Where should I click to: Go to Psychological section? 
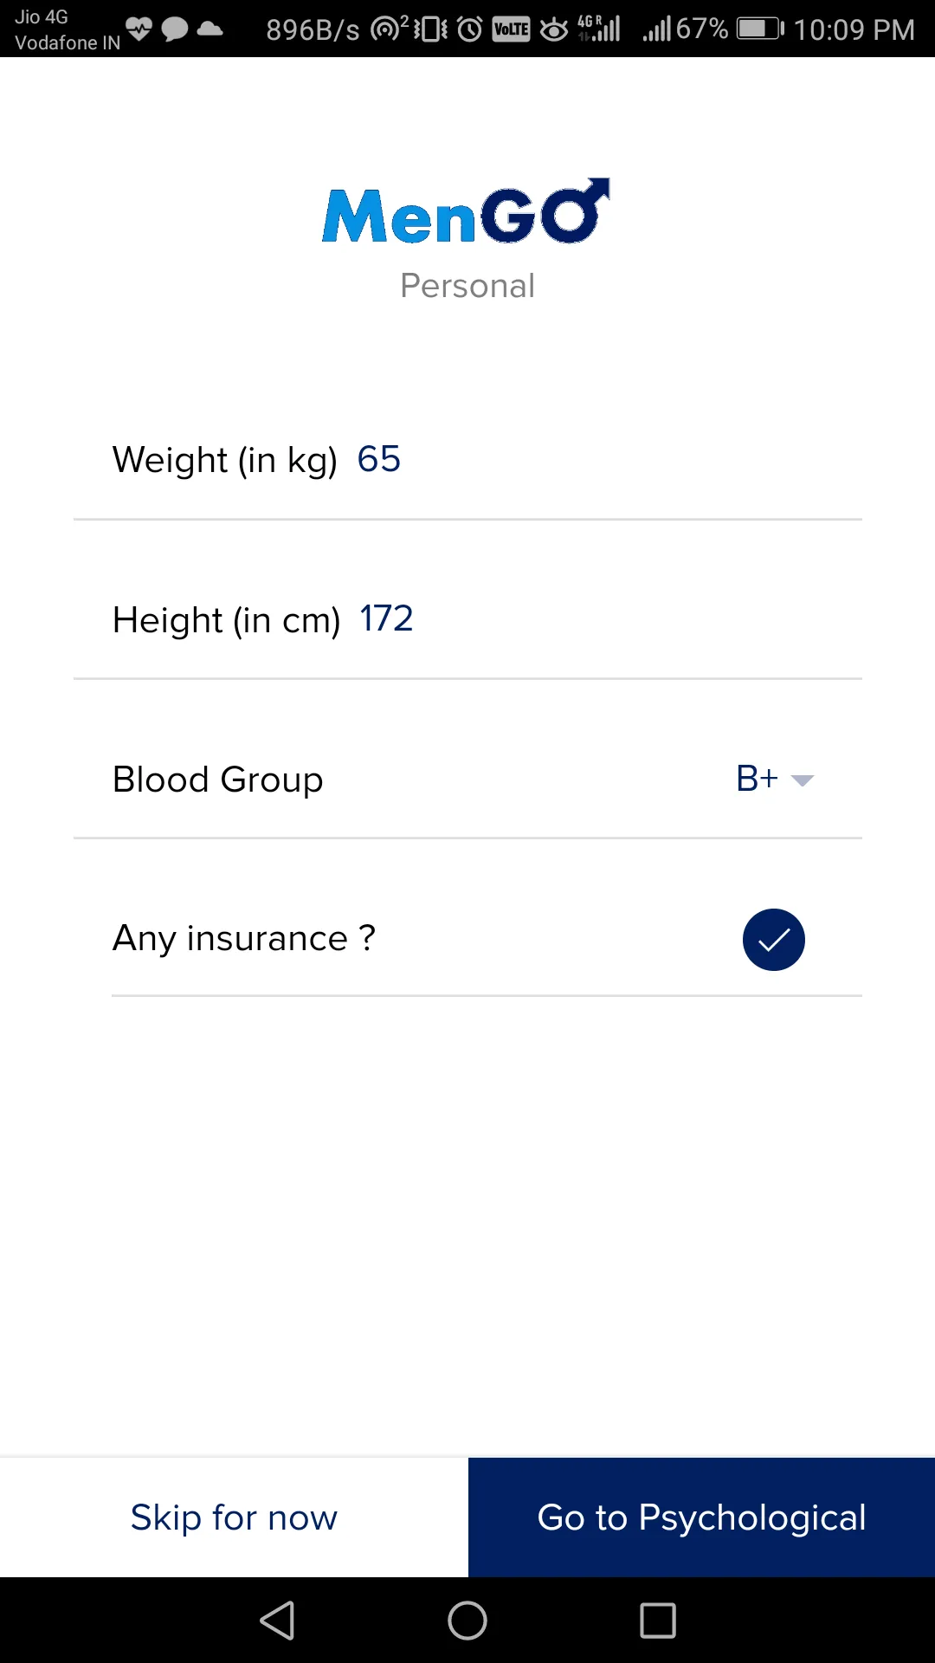701,1517
